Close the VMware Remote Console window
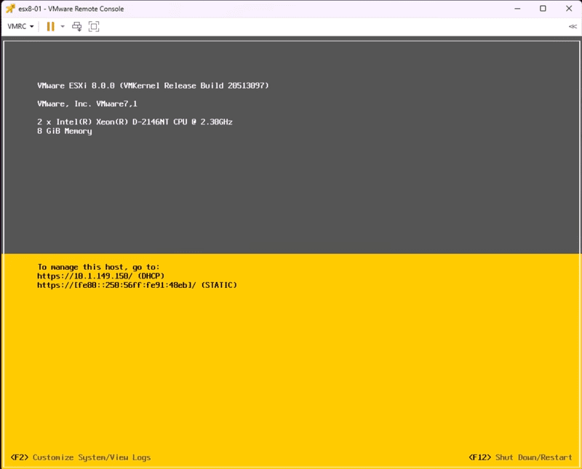The image size is (582, 469). [x=569, y=9]
